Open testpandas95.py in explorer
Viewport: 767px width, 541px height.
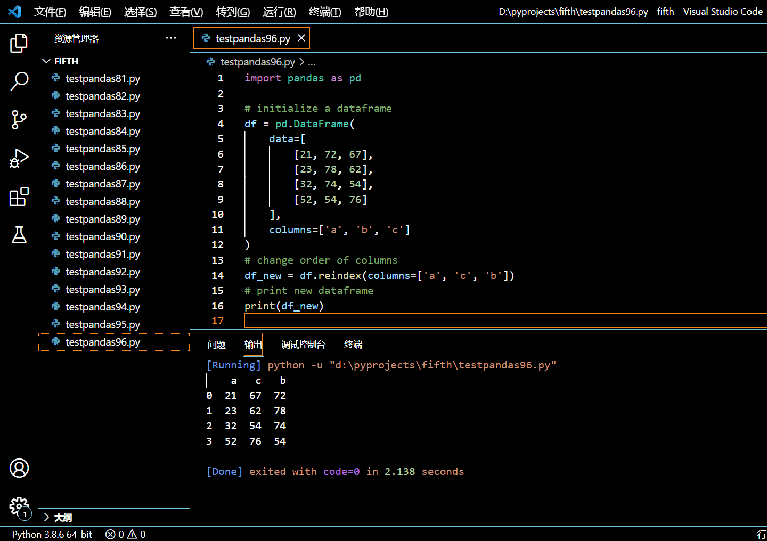pyautogui.click(x=114, y=324)
